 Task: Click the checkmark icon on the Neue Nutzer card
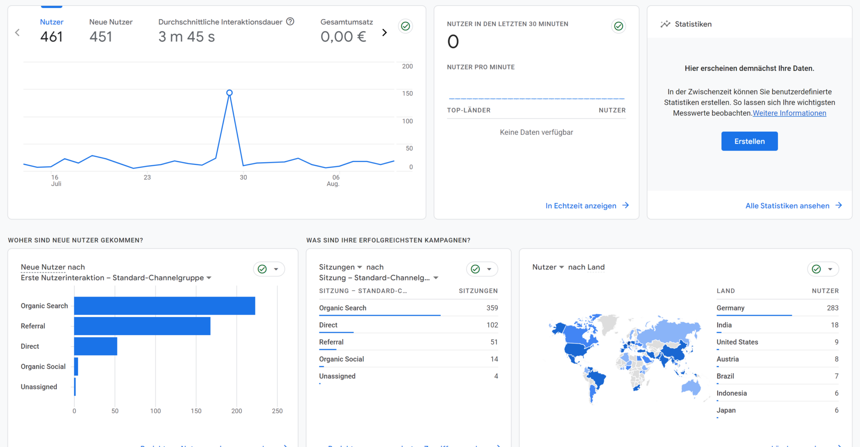coord(262,269)
